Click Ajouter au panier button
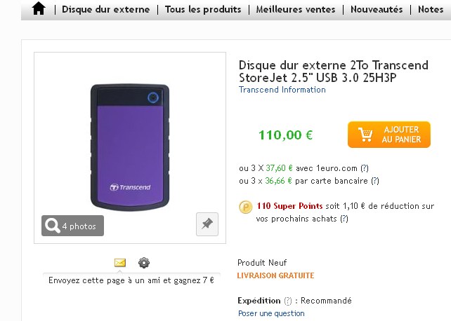Image resolution: width=451 pixels, height=321 pixels. (x=388, y=135)
